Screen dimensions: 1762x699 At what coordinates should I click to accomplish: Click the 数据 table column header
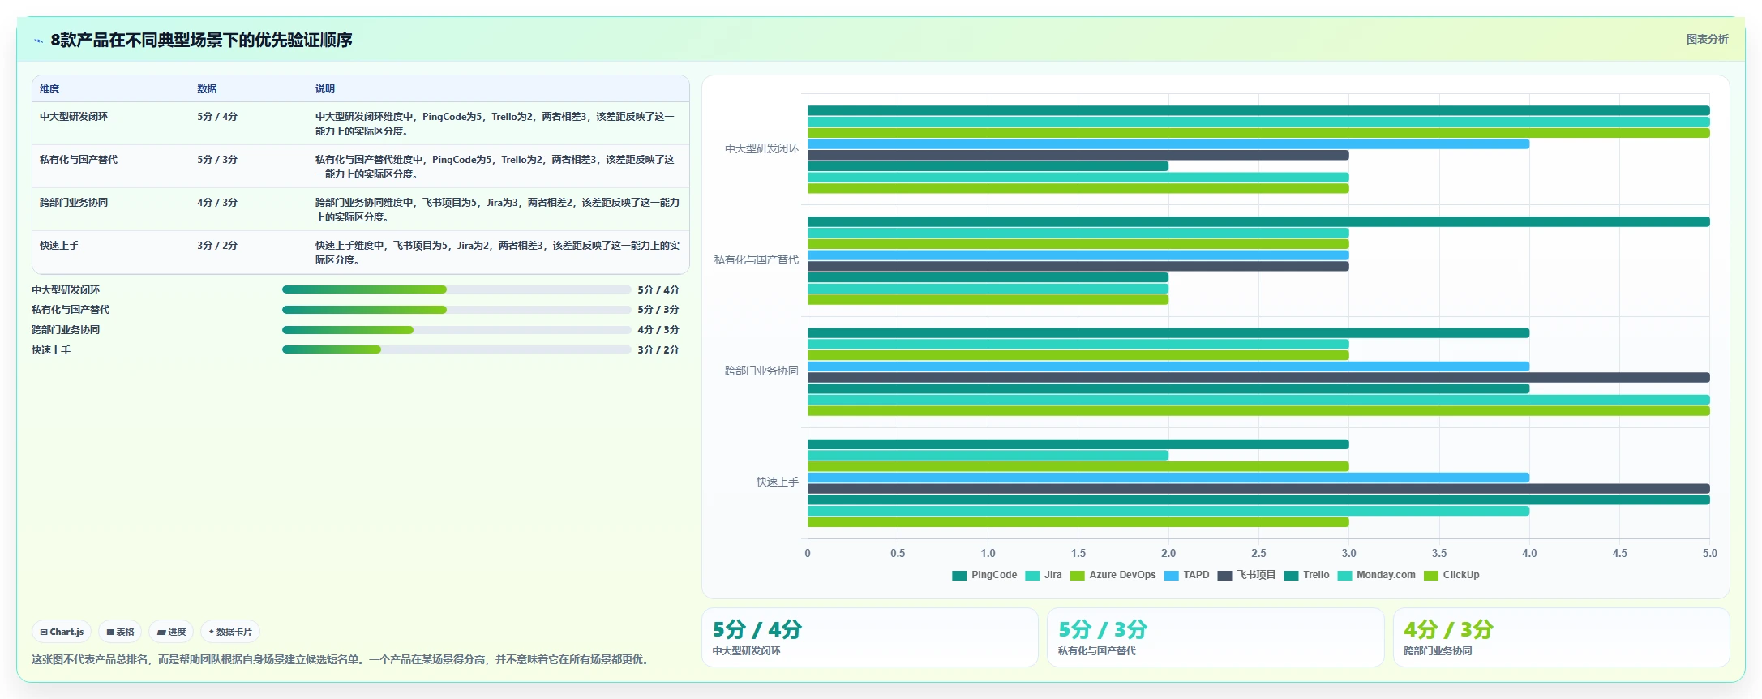(207, 89)
